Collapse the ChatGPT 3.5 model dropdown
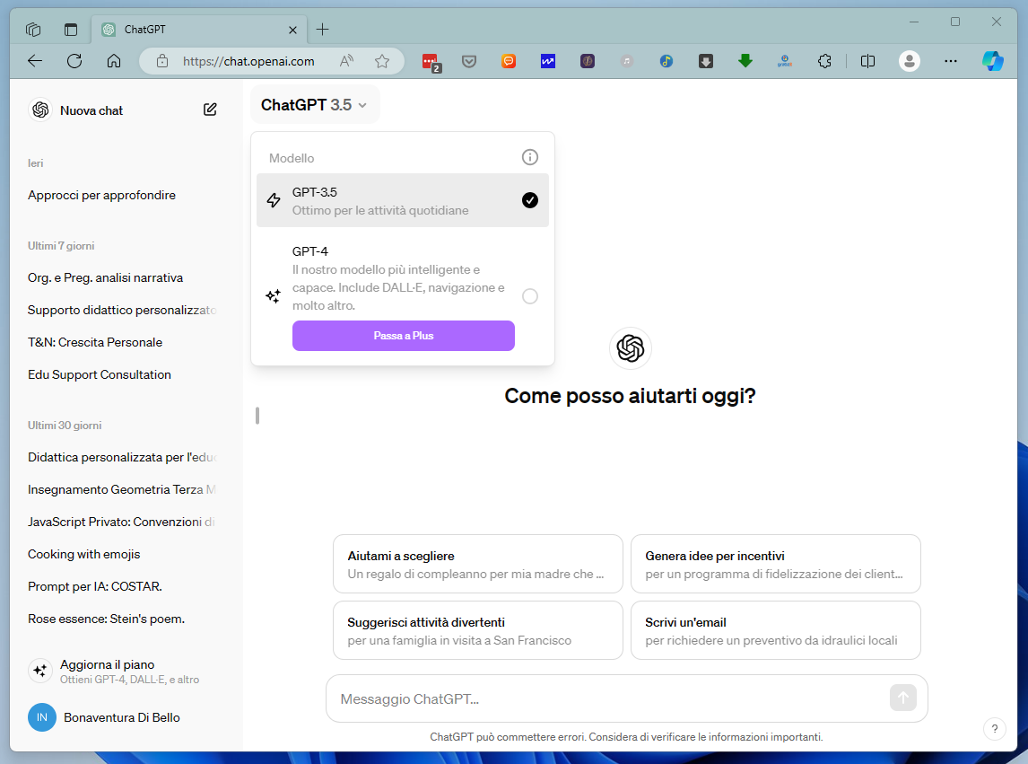The width and height of the screenshot is (1028, 764). pyautogui.click(x=314, y=105)
